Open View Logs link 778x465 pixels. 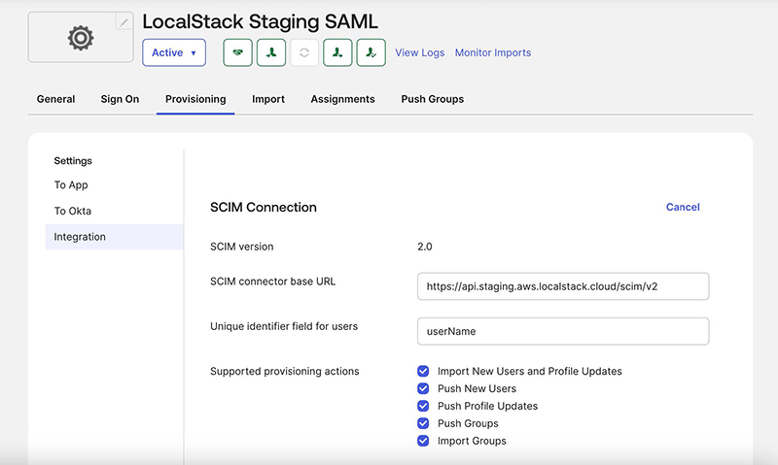pyautogui.click(x=420, y=52)
